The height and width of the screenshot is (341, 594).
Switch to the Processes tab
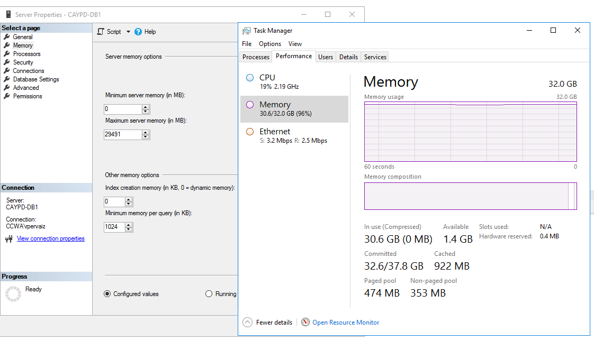click(256, 57)
